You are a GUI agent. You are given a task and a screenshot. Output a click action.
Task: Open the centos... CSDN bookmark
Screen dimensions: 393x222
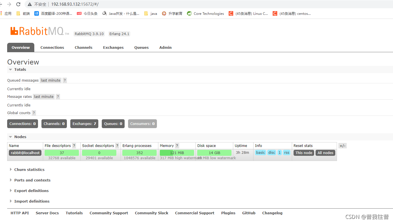click(292, 13)
